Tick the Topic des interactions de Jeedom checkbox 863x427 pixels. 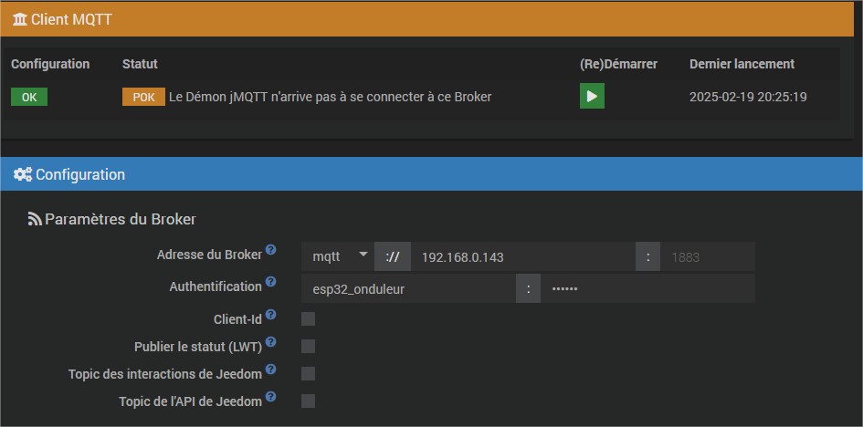(x=308, y=373)
